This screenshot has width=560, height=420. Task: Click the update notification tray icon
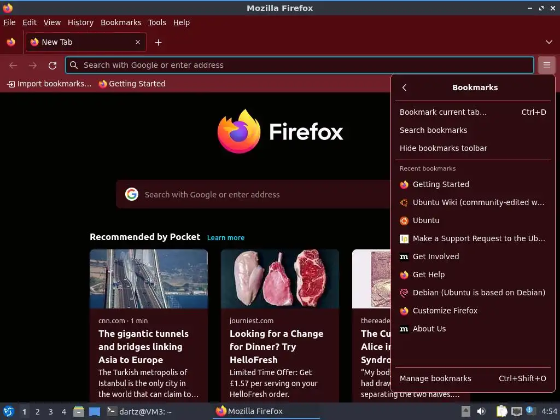530,411
